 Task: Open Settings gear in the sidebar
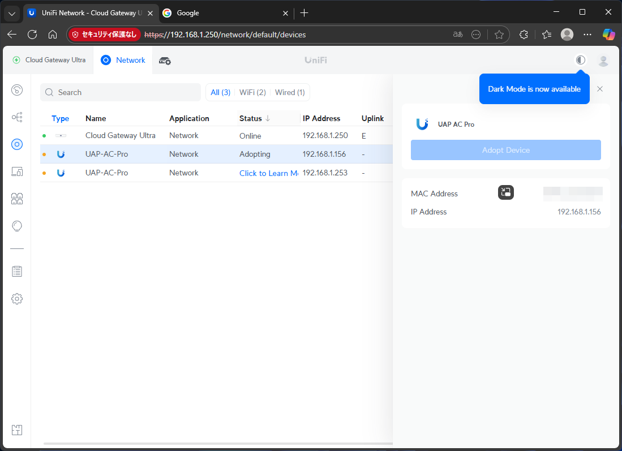point(17,298)
